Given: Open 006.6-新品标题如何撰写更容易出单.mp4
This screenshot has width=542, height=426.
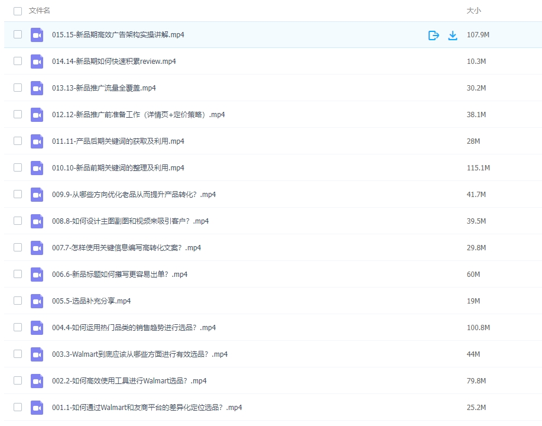Looking at the screenshot, I should pos(115,274).
